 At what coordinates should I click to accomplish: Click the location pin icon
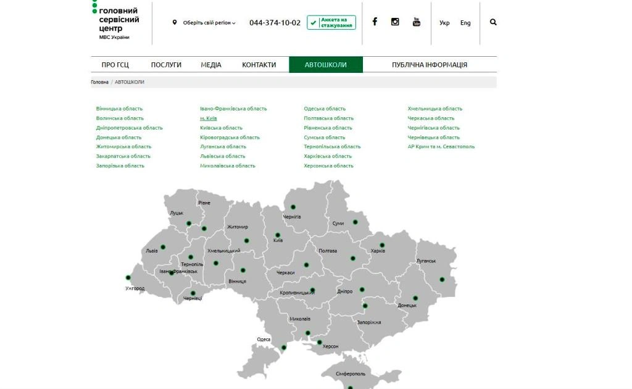[x=175, y=23]
